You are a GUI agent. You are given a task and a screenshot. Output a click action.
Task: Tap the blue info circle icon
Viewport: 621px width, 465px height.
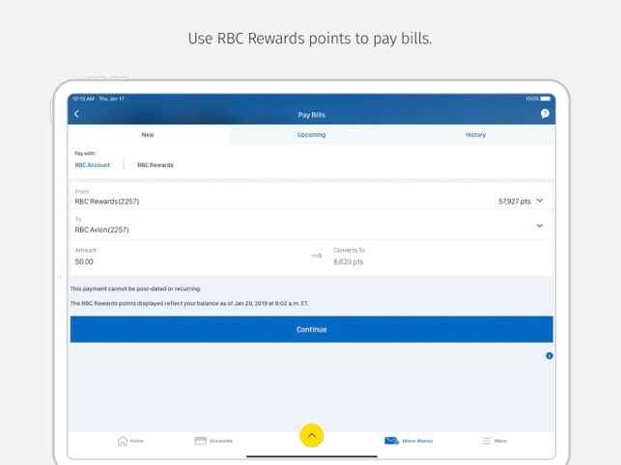click(x=550, y=356)
